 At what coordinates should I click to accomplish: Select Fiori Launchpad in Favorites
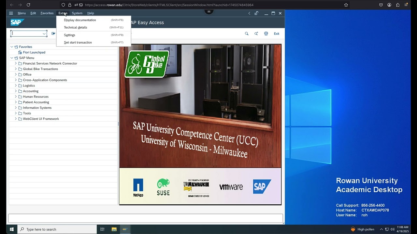pyautogui.click(x=34, y=52)
